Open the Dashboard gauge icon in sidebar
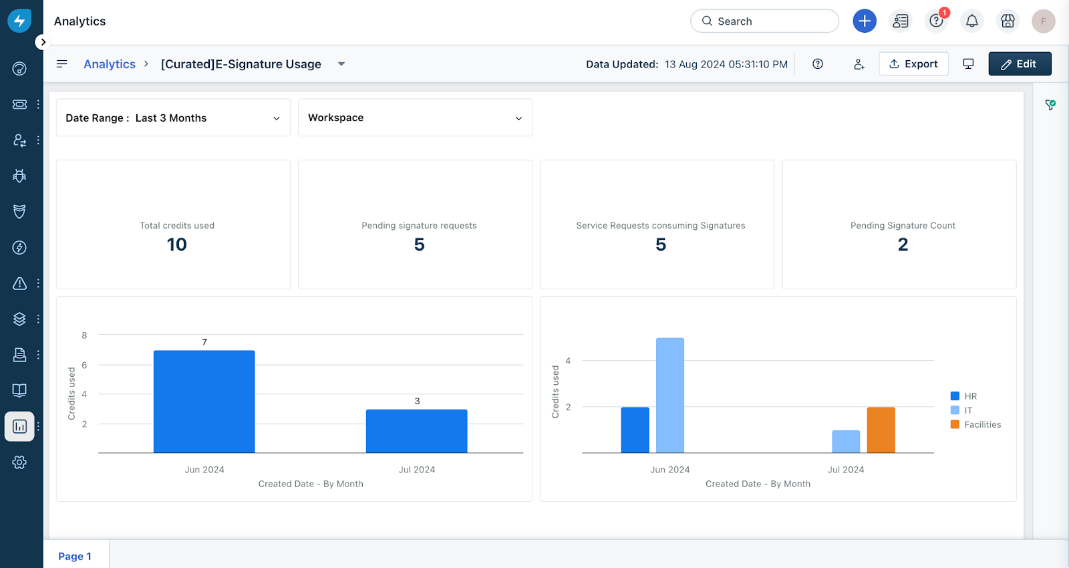1069x568 pixels. (x=19, y=68)
